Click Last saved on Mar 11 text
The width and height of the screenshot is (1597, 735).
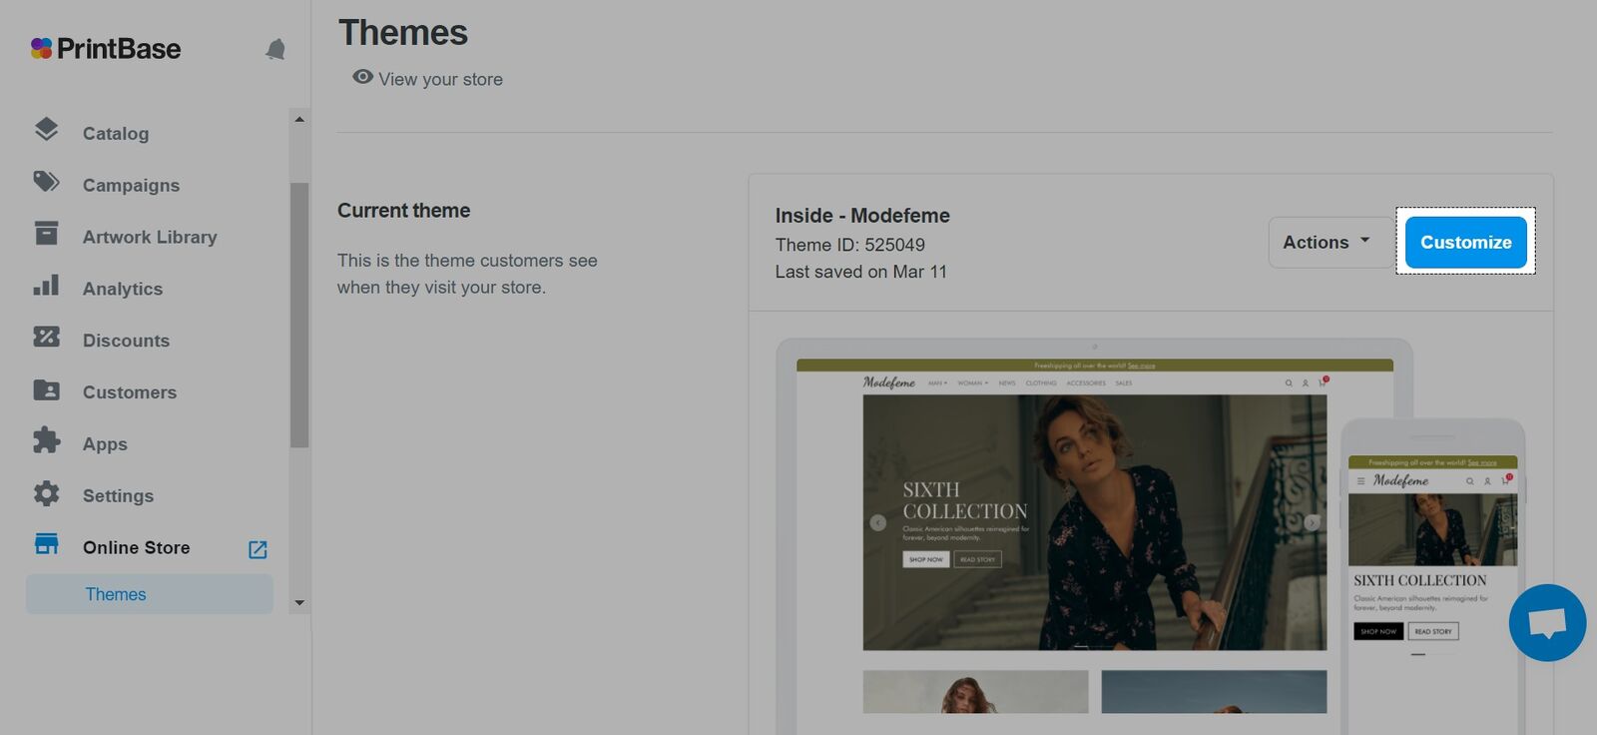click(861, 272)
